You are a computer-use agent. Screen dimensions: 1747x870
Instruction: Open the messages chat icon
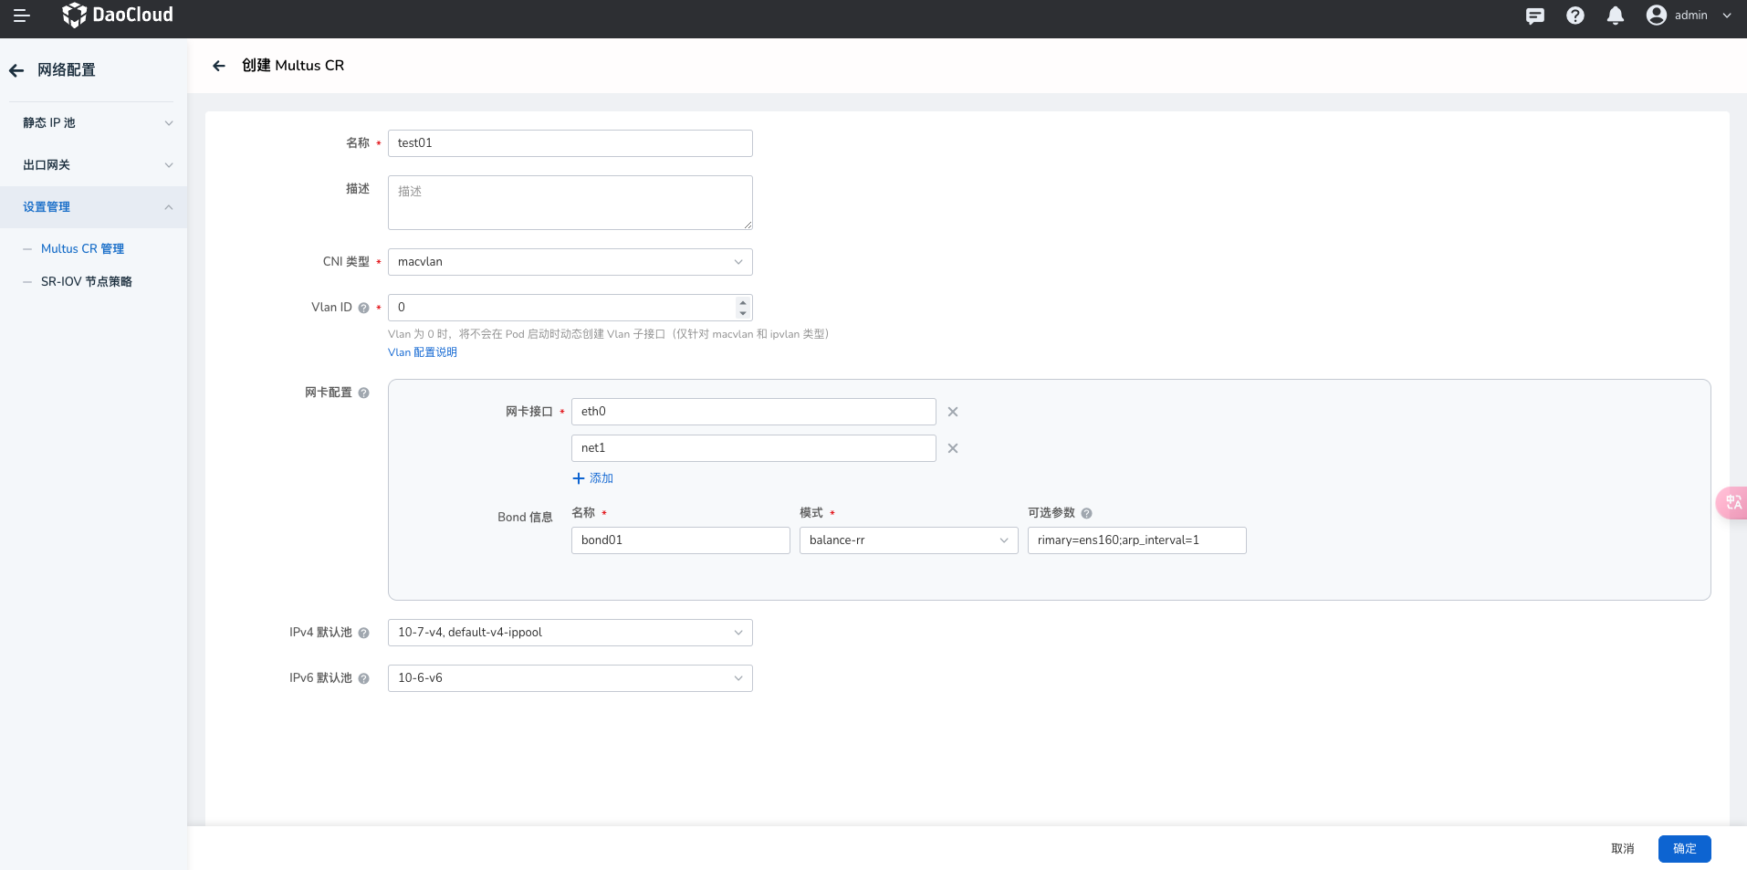pyautogui.click(x=1535, y=16)
